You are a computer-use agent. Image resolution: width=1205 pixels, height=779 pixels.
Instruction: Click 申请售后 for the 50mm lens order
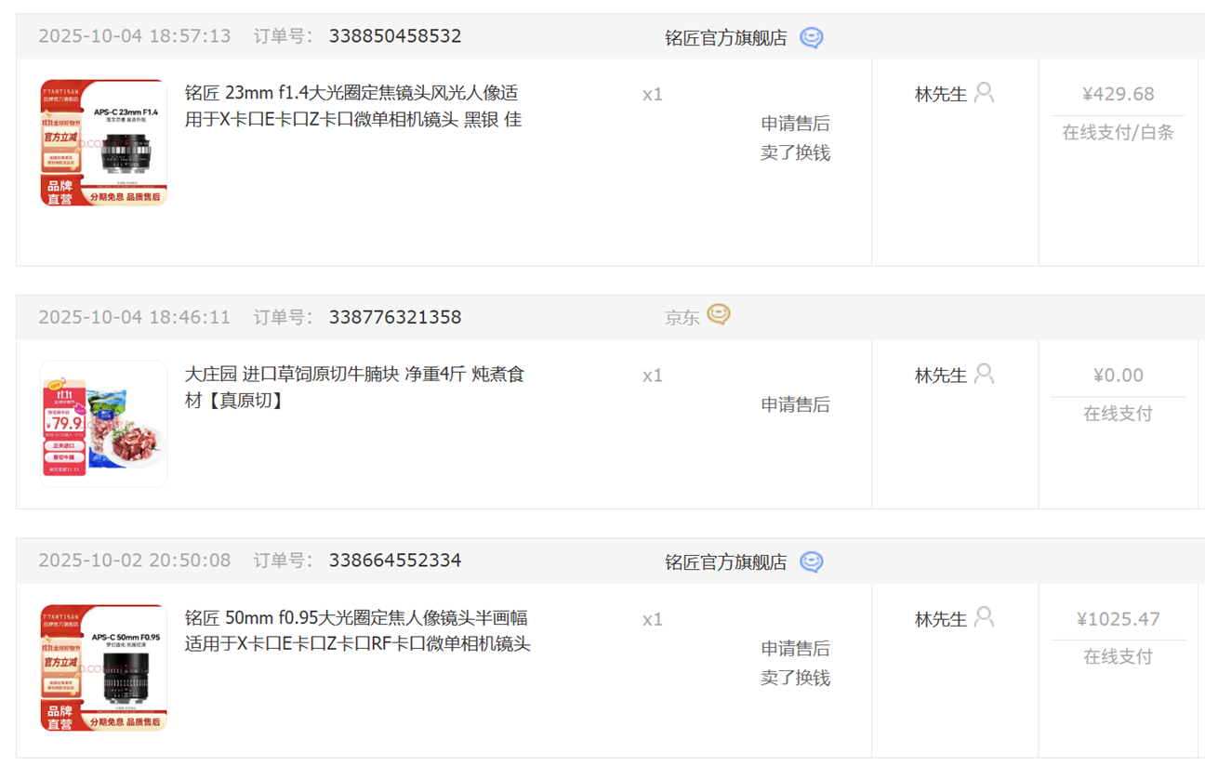click(795, 649)
